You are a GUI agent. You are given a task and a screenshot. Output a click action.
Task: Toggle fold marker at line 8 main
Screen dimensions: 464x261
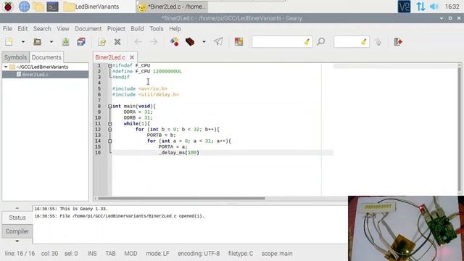(x=109, y=107)
